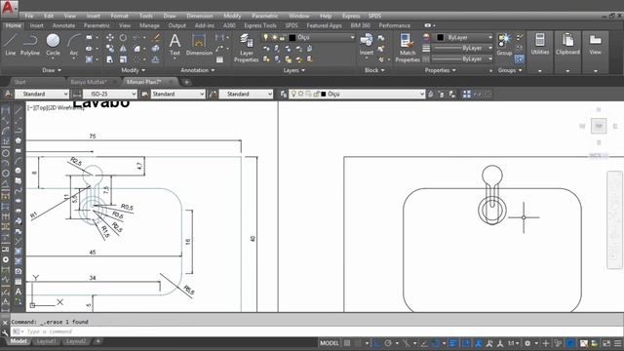Activate the Dimension tool
The image size is (624, 351).
(x=199, y=45)
